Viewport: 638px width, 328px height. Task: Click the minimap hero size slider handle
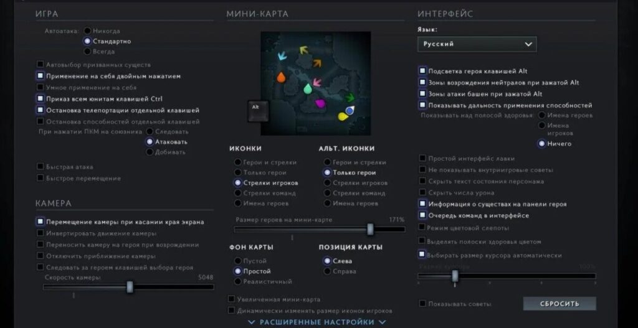pos(370,229)
